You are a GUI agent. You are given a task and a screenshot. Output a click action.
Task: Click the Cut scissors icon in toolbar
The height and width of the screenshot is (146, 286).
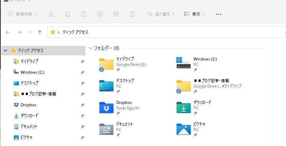(x=51, y=14)
